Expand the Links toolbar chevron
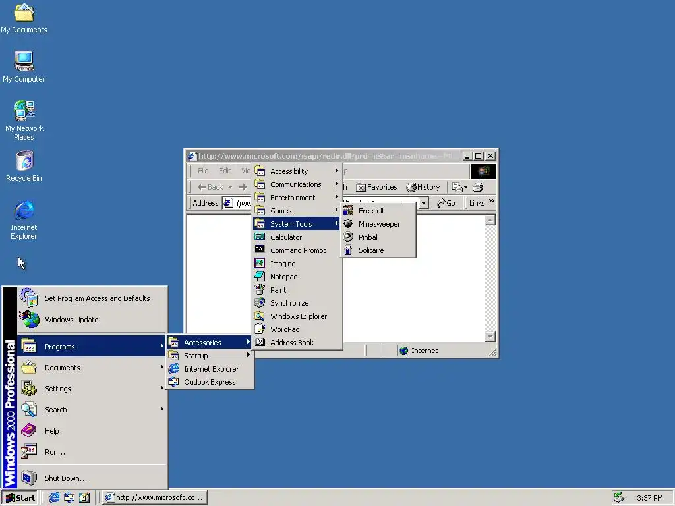The width and height of the screenshot is (675, 506). click(x=492, y=201)
